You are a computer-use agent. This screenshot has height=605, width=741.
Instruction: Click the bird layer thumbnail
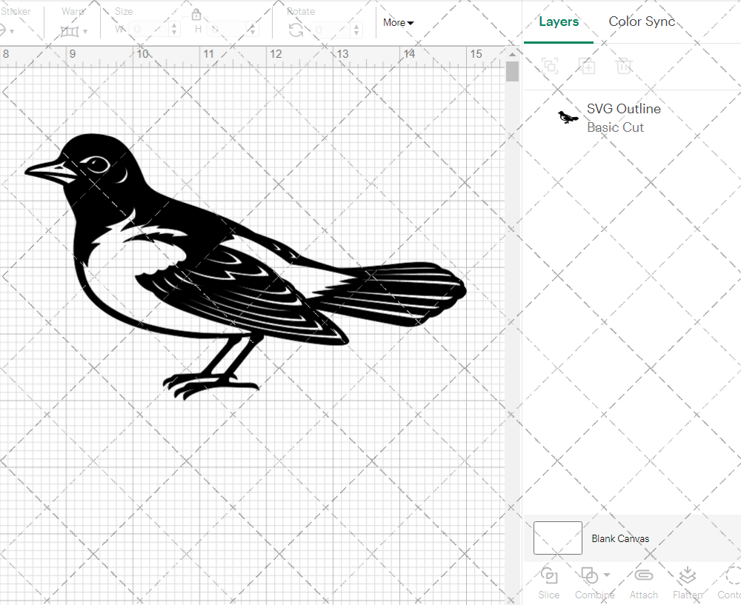coord(567,116)
